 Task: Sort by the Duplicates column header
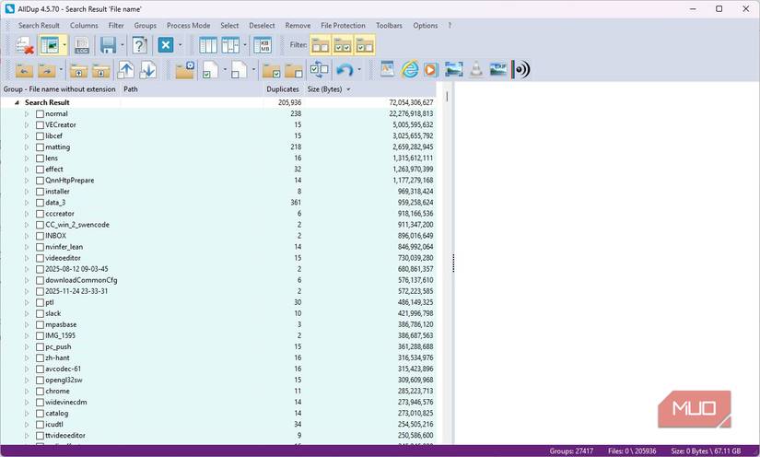283,89
